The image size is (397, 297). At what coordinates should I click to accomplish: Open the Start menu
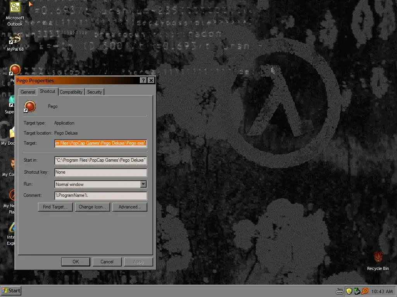click(11, 291)
